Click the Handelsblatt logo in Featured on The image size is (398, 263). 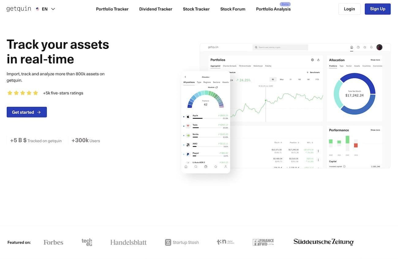pos(129,242)
